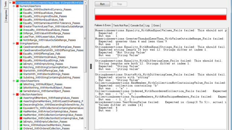Click green icon beside Matching_WithStringContainingPattern_Passes
The width and height of the screenshot is (232, 130).
21,67
